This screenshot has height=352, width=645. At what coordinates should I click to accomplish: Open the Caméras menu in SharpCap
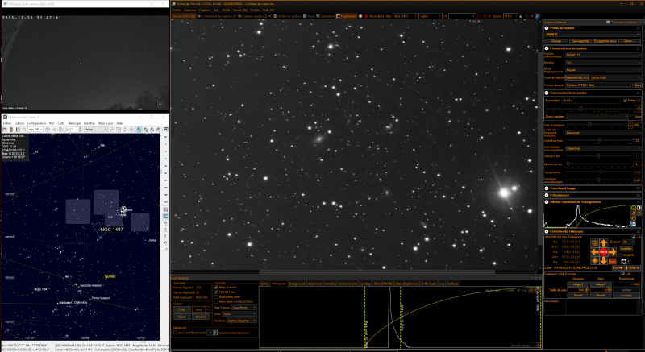[x=190, y=10]
